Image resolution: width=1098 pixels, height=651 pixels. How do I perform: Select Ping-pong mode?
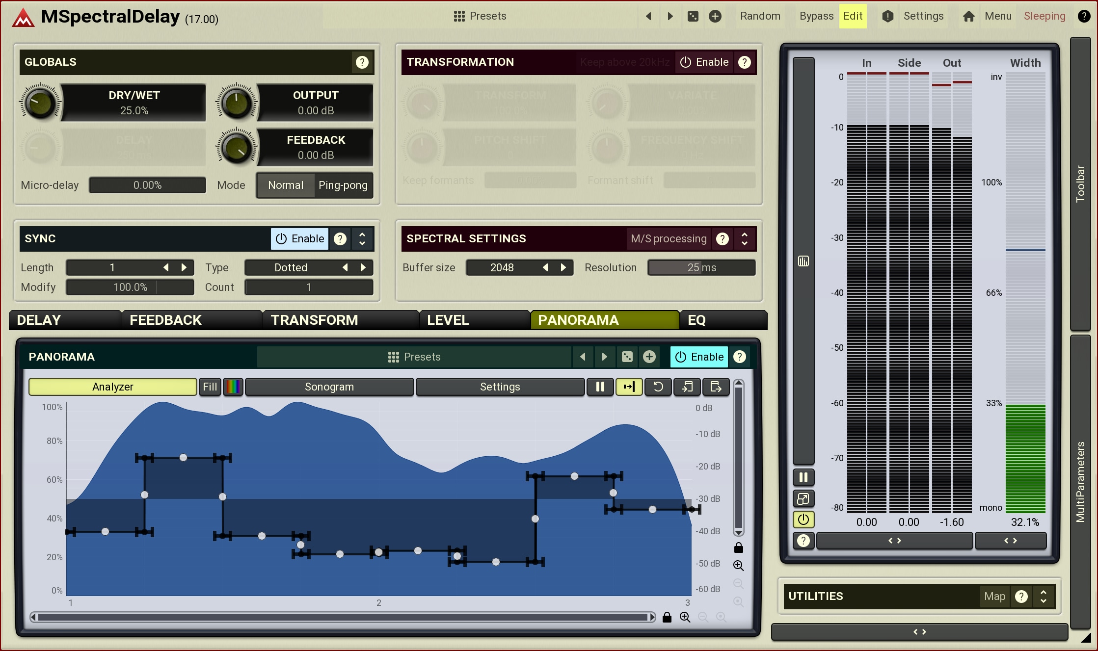tap(343, 185)
